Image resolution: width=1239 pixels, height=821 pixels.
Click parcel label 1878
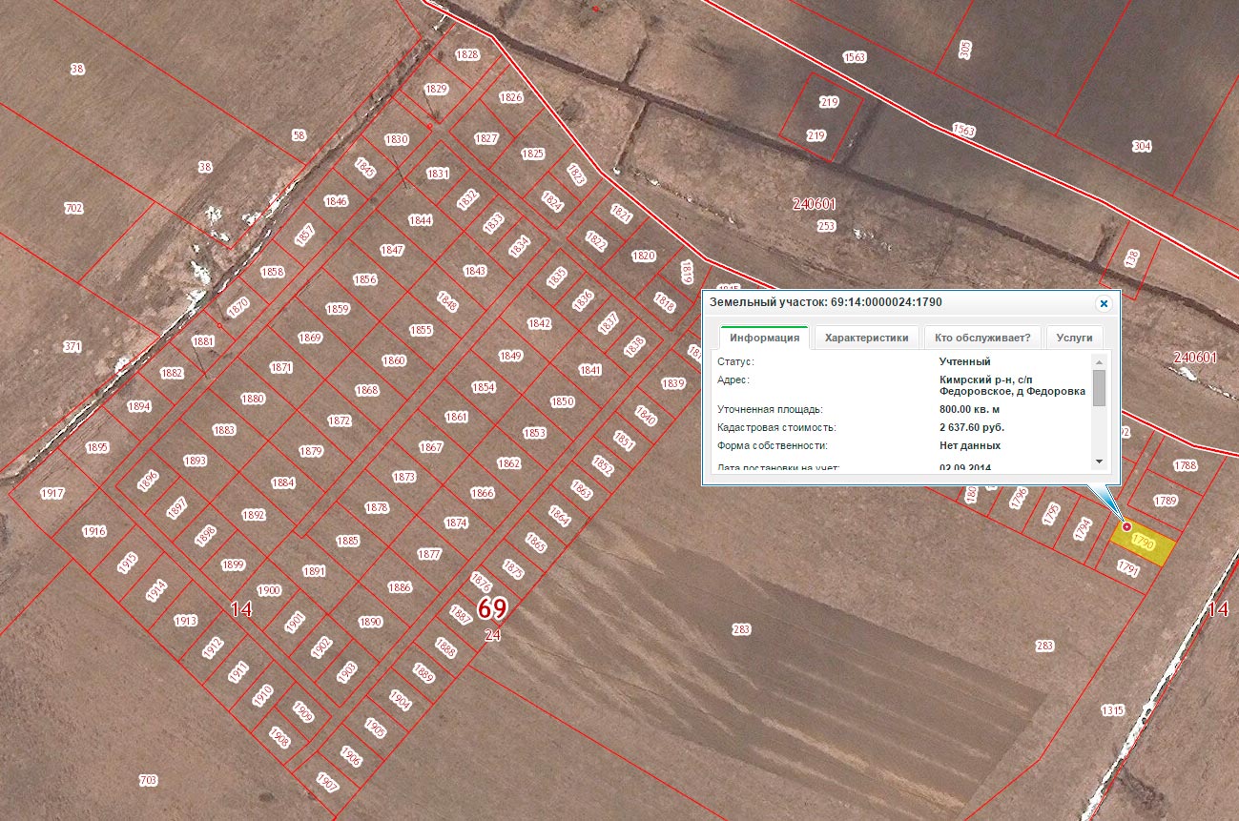(x=377, y=507)
